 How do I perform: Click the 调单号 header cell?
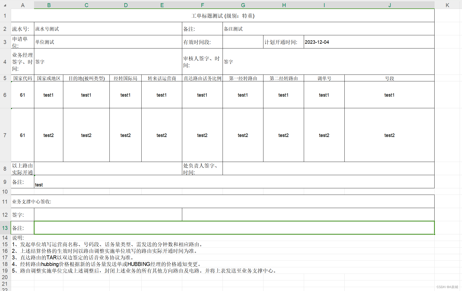(324, 78)
